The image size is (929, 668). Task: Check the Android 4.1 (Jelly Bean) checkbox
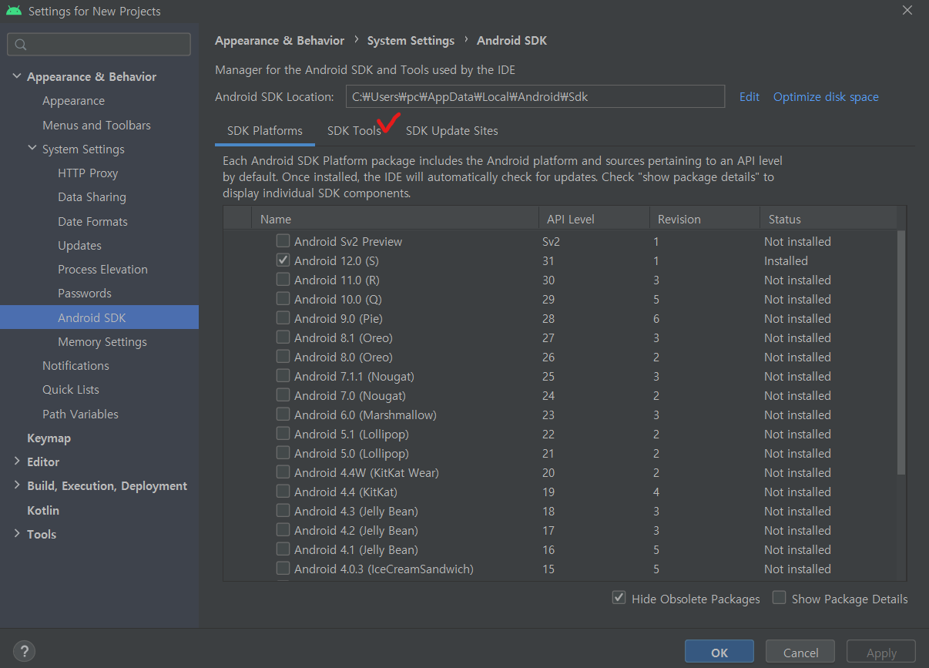(x=283, y=549)
